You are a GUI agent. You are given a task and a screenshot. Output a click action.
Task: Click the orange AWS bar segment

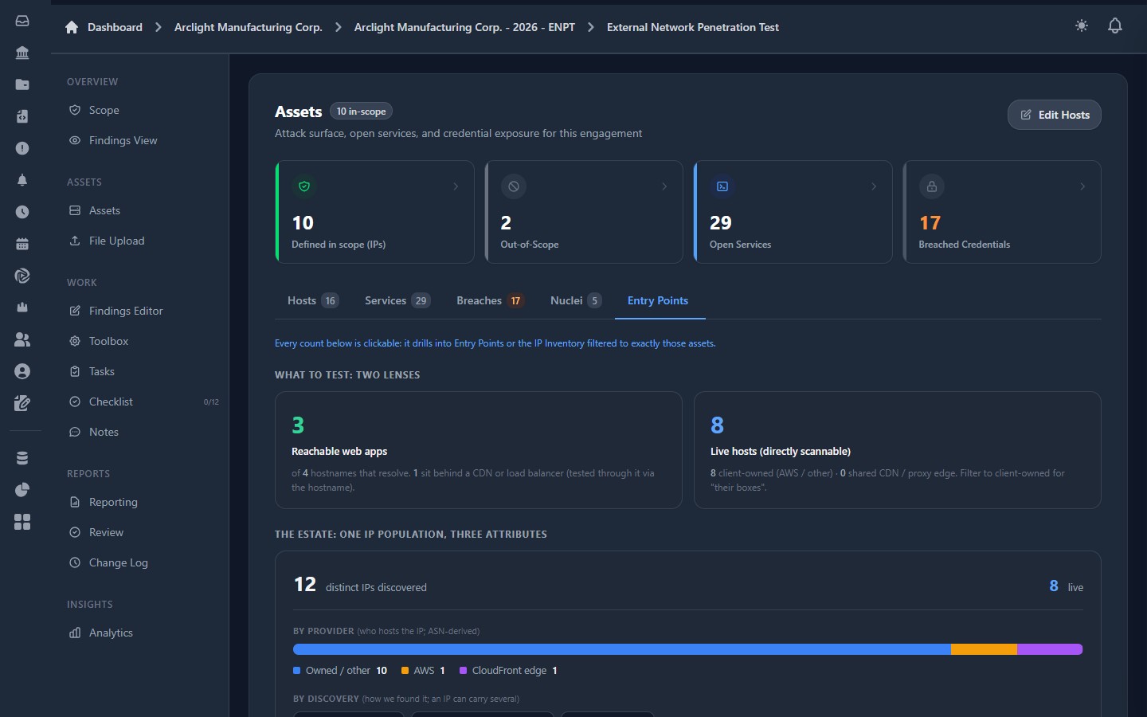point(984,649)
